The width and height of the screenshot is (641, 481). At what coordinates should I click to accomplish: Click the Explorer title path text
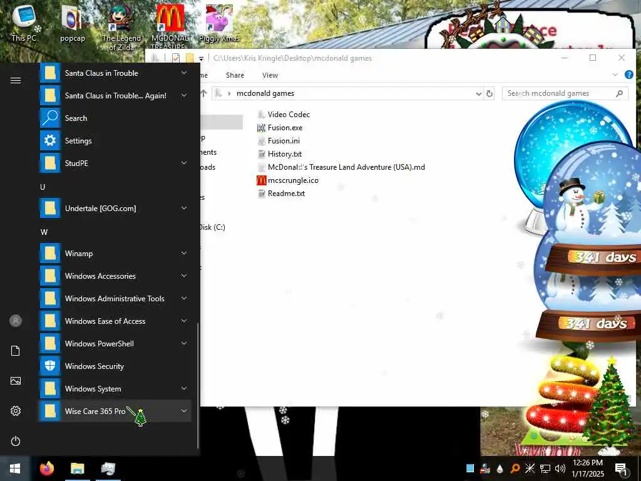[292, 58]
